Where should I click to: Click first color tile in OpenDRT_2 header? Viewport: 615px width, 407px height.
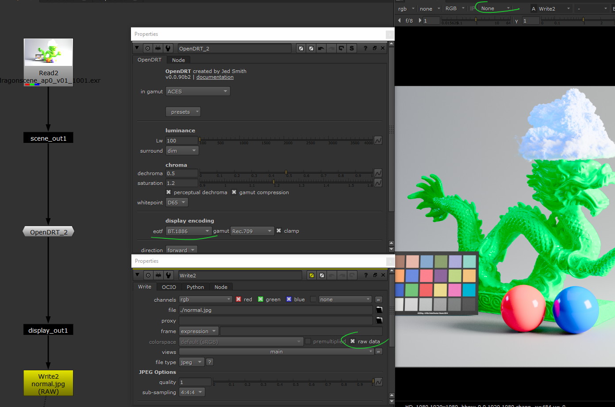click(x=301, y=48)
